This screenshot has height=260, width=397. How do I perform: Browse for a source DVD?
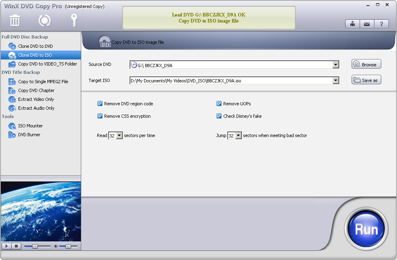366,64
